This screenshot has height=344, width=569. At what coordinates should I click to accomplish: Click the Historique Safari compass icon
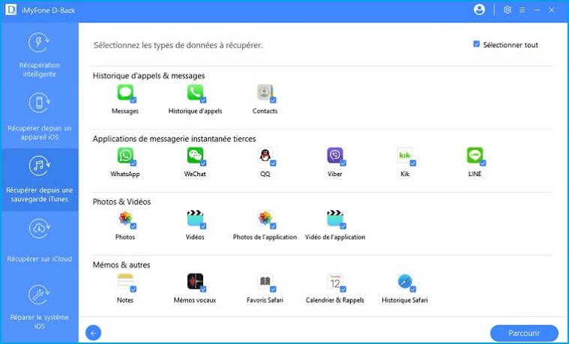coord(405,281)
